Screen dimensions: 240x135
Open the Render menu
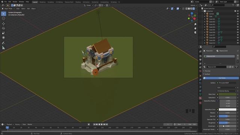pyautogui.click(x=15, y=2)
